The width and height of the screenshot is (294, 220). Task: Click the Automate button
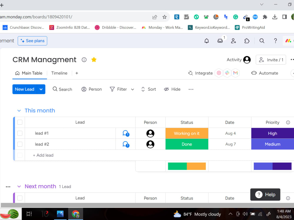(265, 73)
